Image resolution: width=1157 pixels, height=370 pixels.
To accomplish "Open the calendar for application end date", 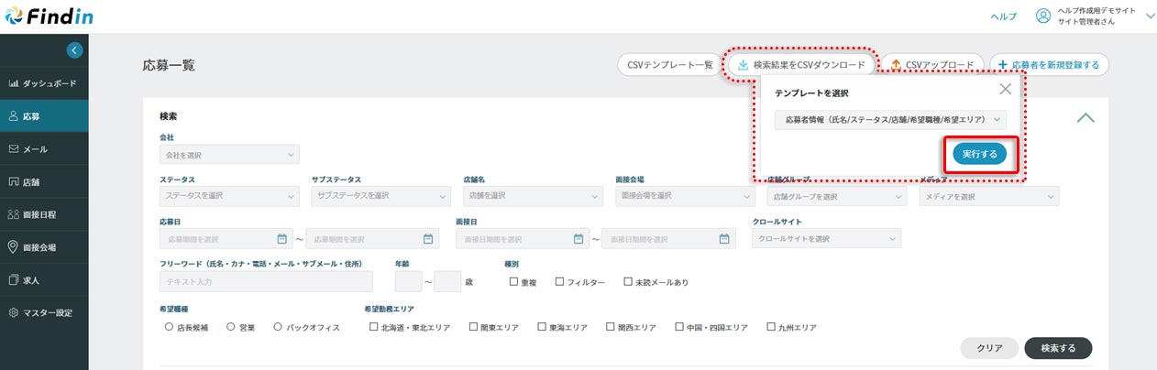I will [428, 239].
